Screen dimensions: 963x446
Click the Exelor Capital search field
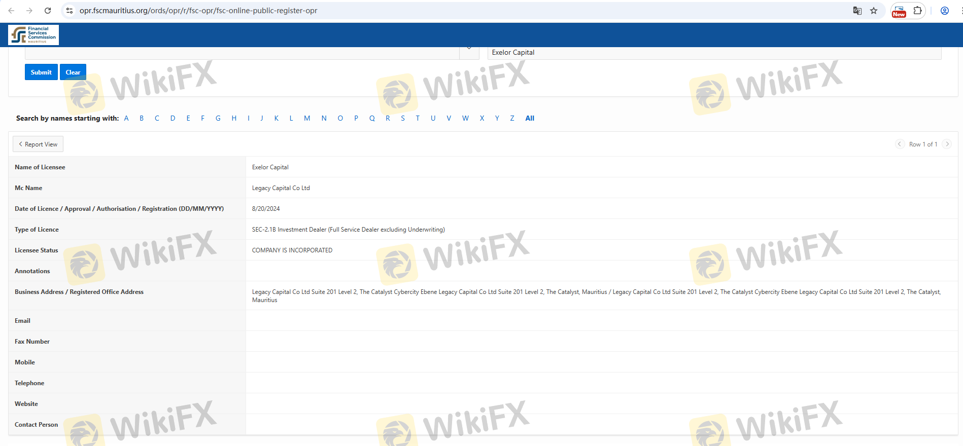click(714, 53)
